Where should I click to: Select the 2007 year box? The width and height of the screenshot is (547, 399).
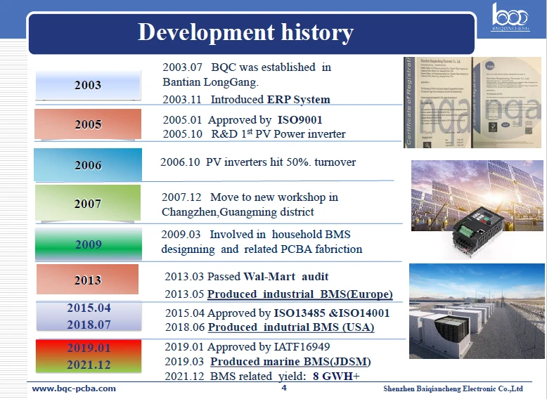[x=88, y=203]
